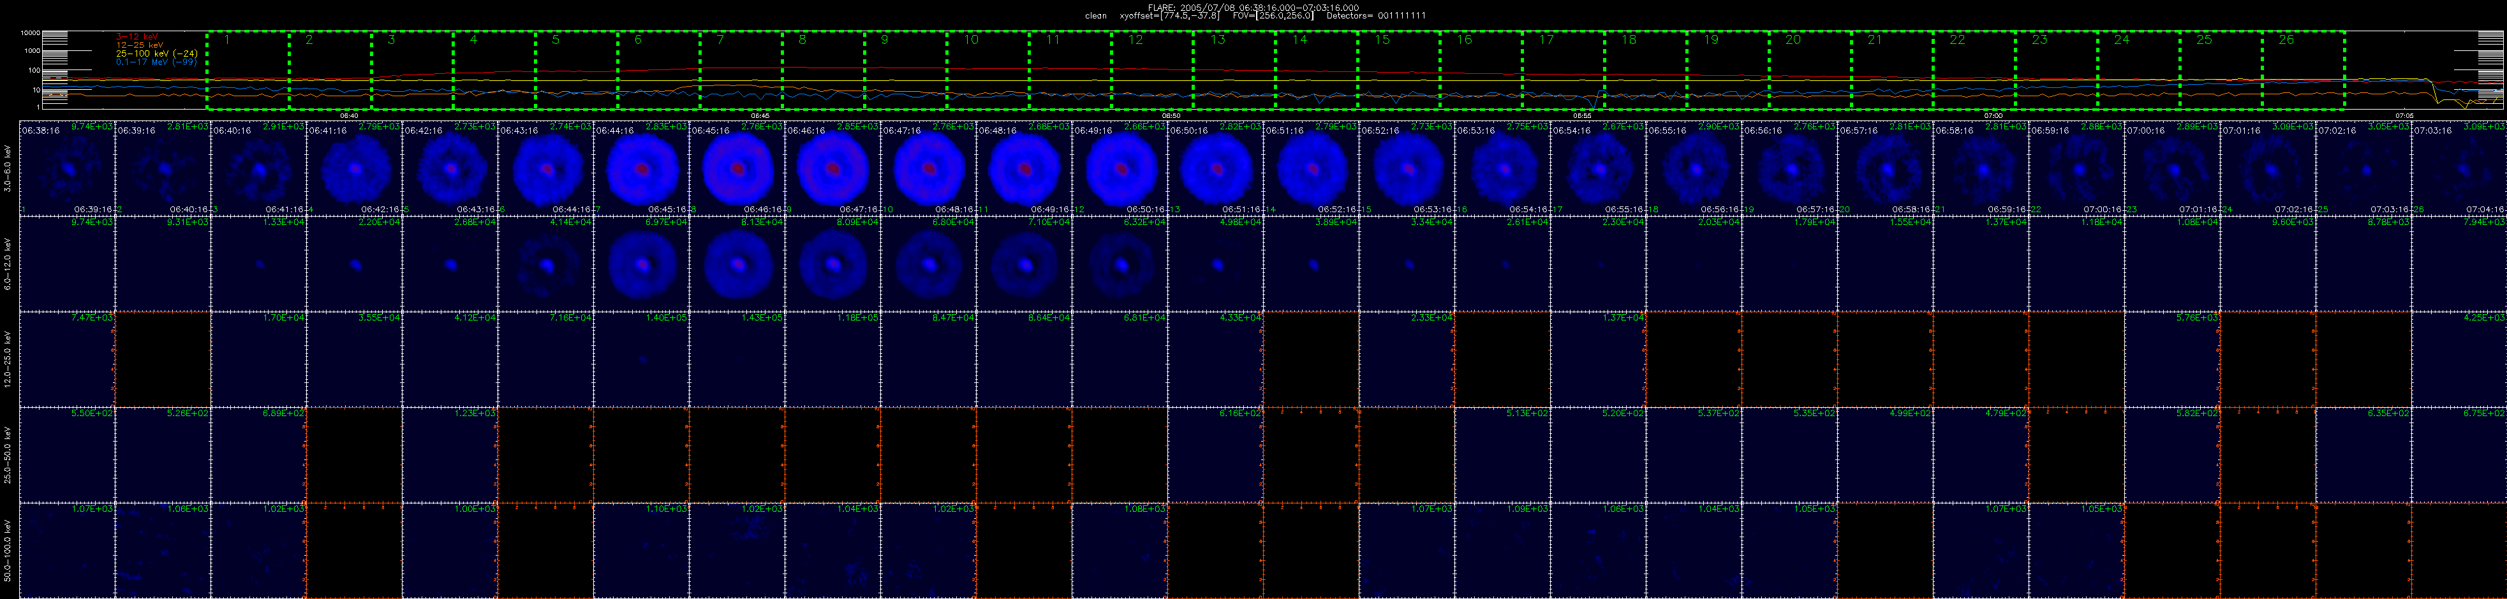Click the yellow 25-100 keV (-24) legend label
This screenshot has width=2507, height=599.
click(x=157, y=54)
